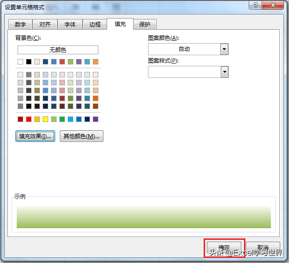Select bright red in standard colors row
The width and height of the screenshot is (289, 263).
tap(29, 119)
